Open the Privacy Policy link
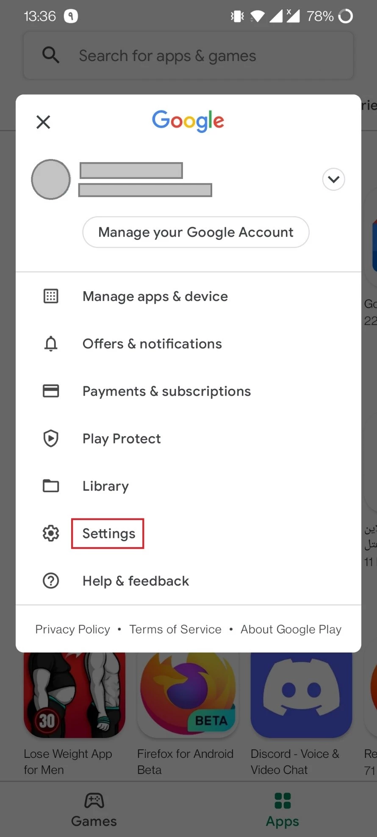The height and width of the screenshot is (837, 377). point(72,629)
